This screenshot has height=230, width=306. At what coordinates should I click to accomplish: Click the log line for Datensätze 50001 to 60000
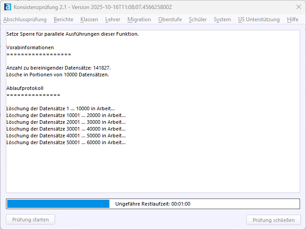point(66,142)
